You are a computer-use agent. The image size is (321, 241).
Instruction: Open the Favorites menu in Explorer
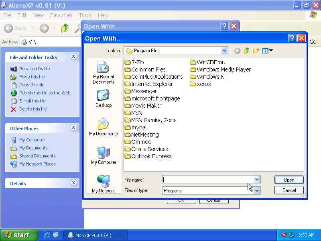click(61, 15)
